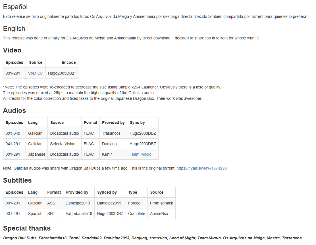Select the 001-040 episodes cell
Viewport: 316px width, 245px height.
coord(14,133)
